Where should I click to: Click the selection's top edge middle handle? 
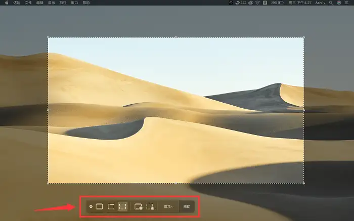(176, 37)
